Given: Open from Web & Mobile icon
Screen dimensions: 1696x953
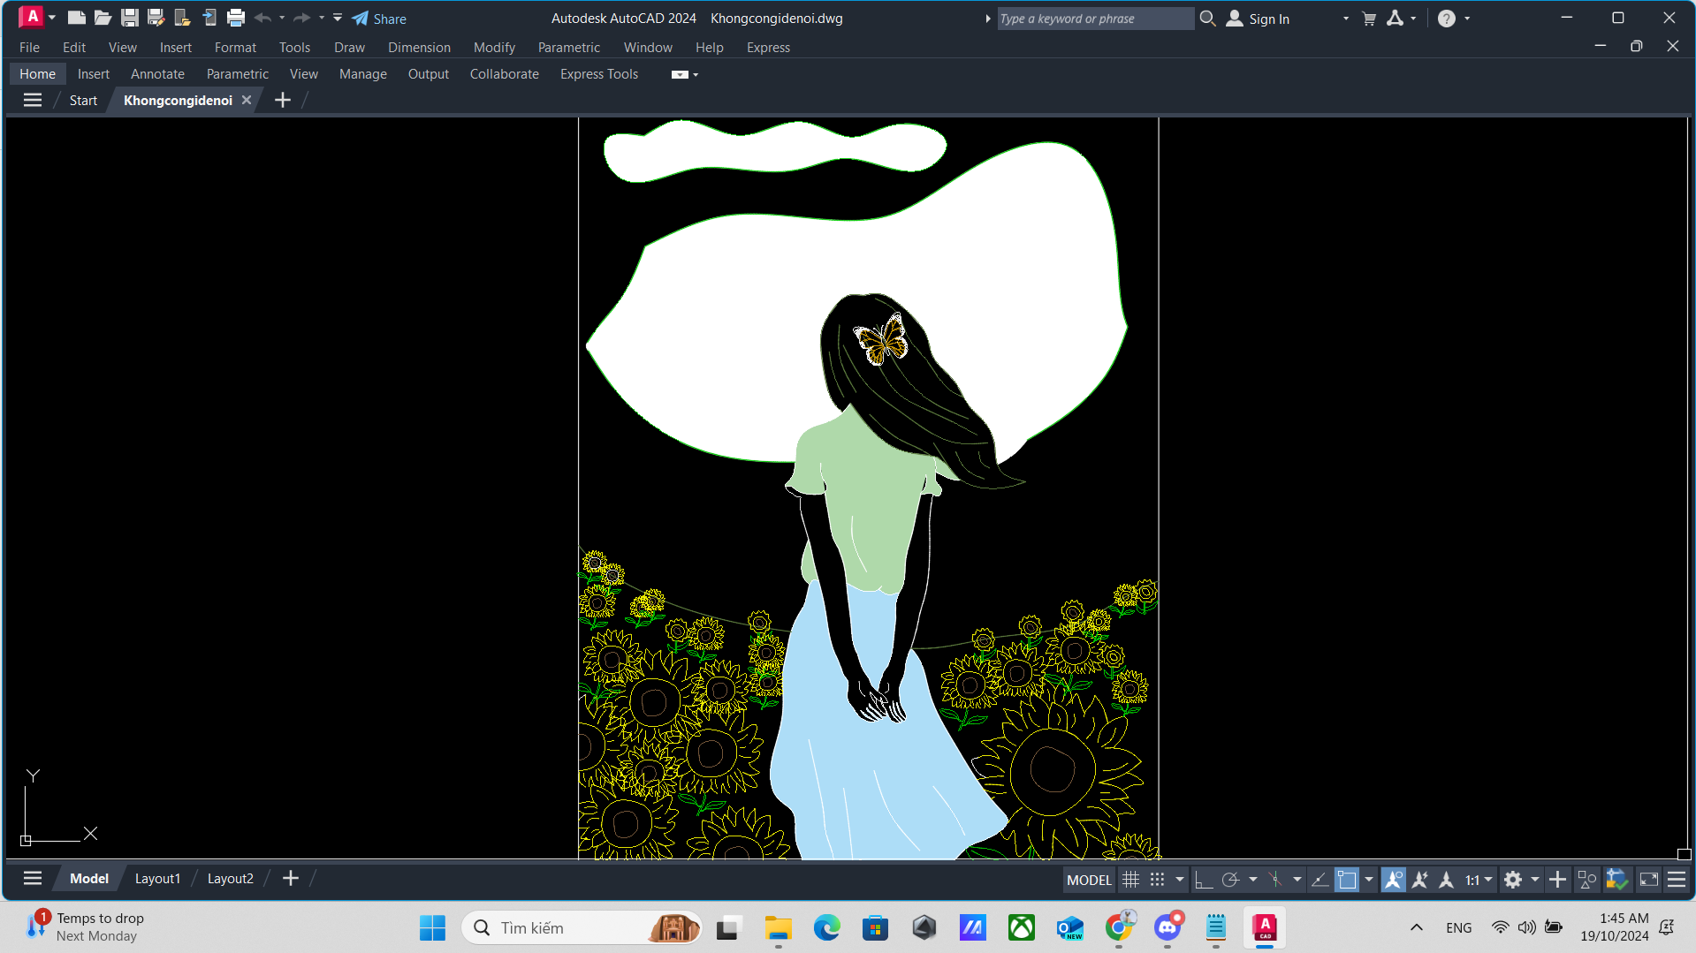Looking at the screenshot, I should click(182, 18).
